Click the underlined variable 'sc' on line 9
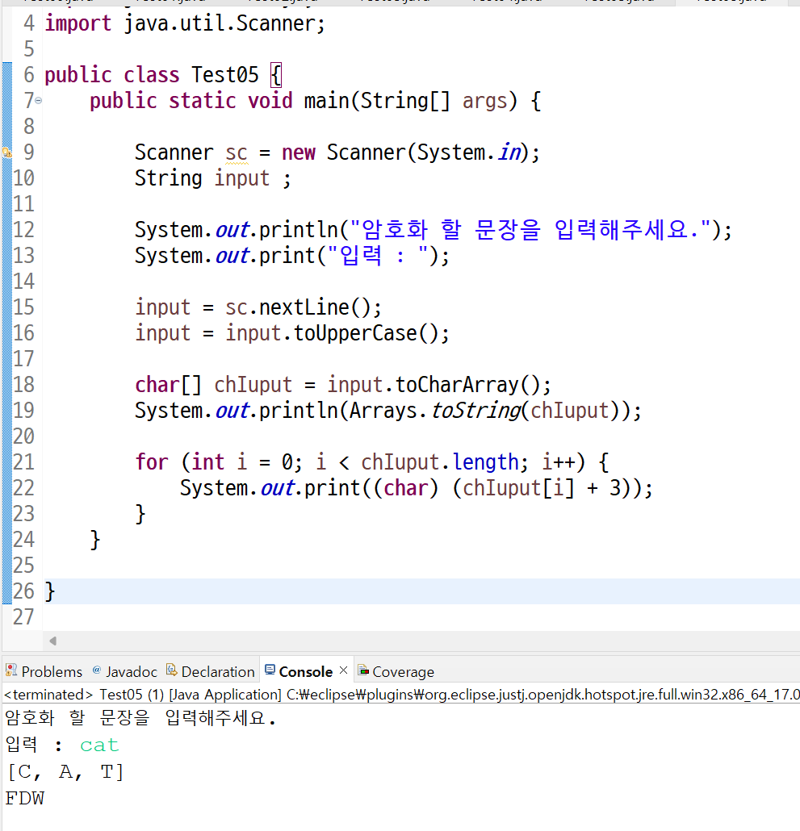Screen dimensions: 800x831 (x=237, y=152)
